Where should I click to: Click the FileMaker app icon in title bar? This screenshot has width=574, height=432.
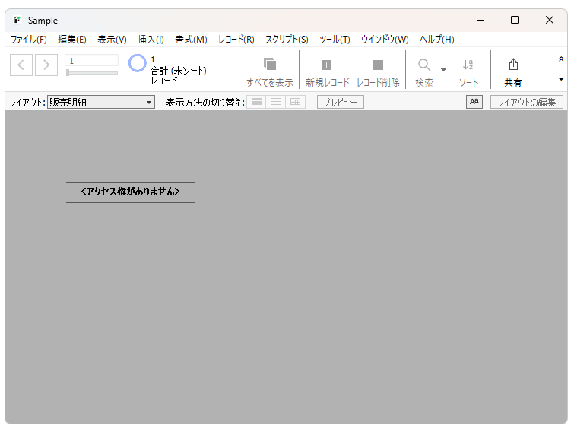pos(17,20)
